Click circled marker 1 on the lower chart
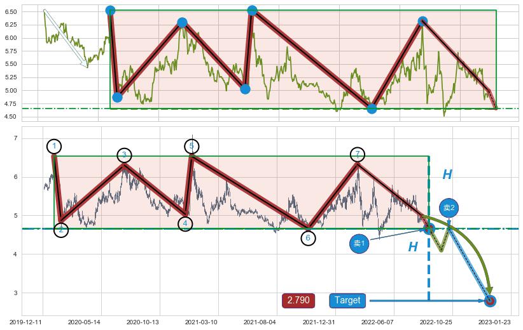The height and width of the screenshot is (330, 523). click(x=54, y=147)
